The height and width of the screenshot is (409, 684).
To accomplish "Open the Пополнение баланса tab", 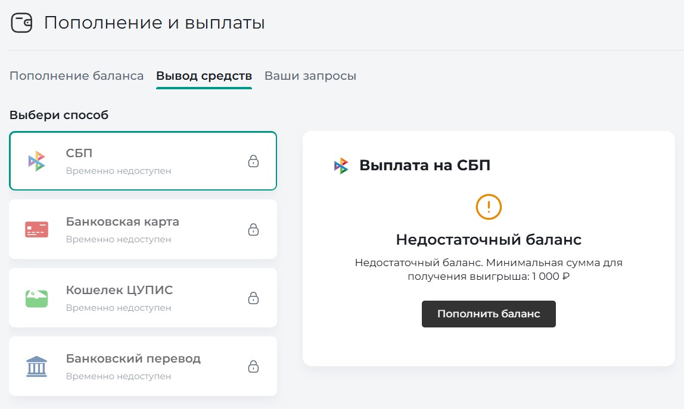I will pyautogui.click(x=77, y=76).
